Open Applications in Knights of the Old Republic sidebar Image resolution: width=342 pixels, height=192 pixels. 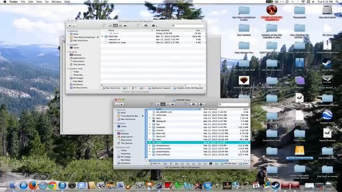point(79,58)
